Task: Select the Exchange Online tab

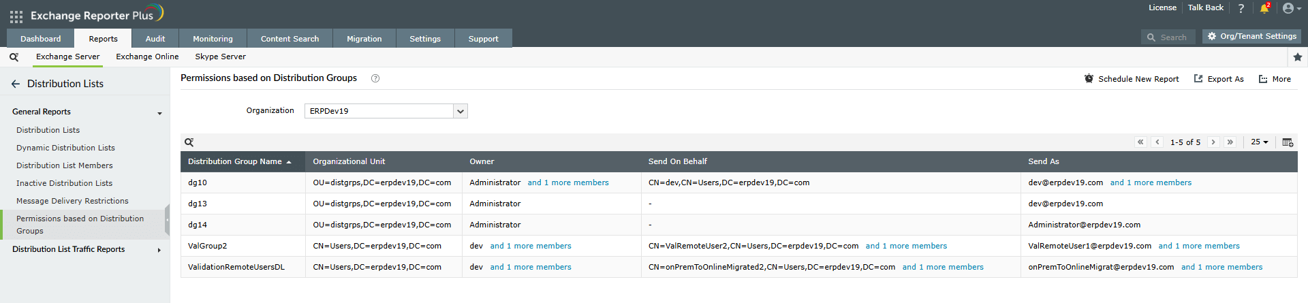Action: click(x=147, y=57)
